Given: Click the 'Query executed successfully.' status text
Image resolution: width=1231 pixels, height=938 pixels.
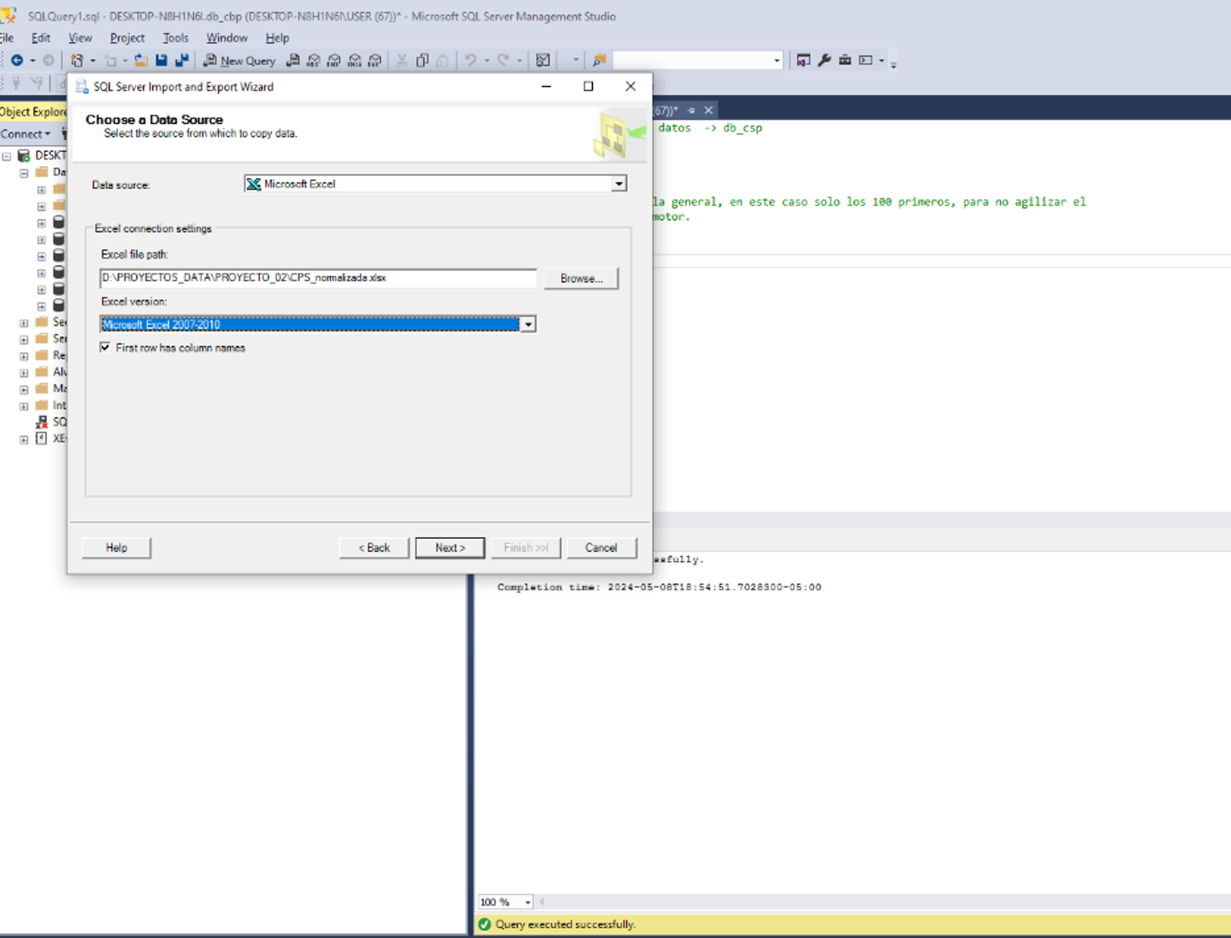Looking at the screenshot, I should 565,924.
